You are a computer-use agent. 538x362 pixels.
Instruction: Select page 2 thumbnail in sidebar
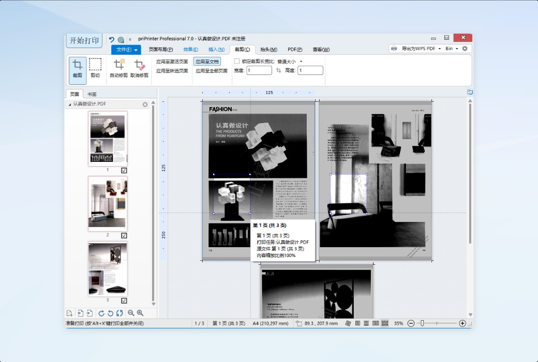108,204
